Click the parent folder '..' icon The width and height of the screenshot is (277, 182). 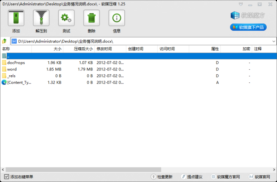pyautogui.click(x=4, y=56)
